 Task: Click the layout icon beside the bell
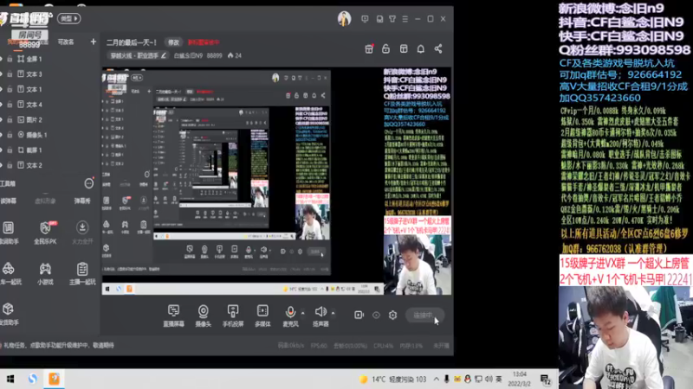click(404, 49)
